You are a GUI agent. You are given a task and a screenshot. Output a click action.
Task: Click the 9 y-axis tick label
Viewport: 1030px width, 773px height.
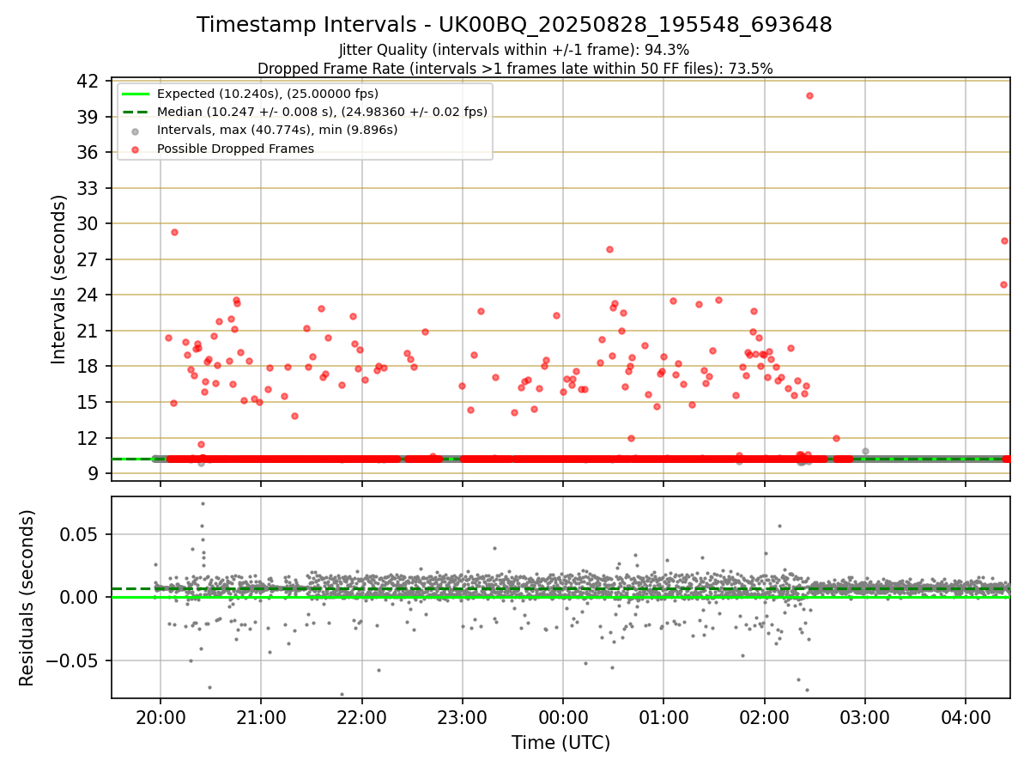[x=92, y=473]
